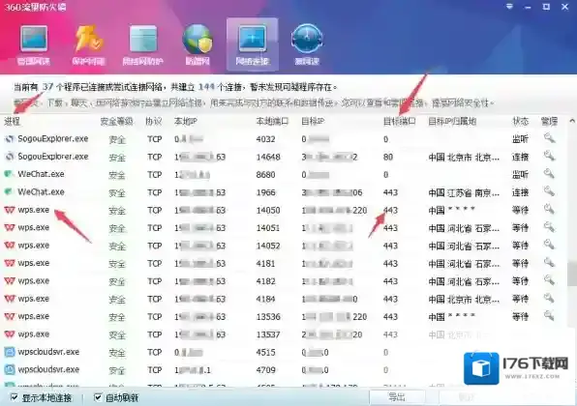The height and width of the screenshot is (406, 577).
Task: Select the wps.exe process name, port 14051
Action: [34, 227]
